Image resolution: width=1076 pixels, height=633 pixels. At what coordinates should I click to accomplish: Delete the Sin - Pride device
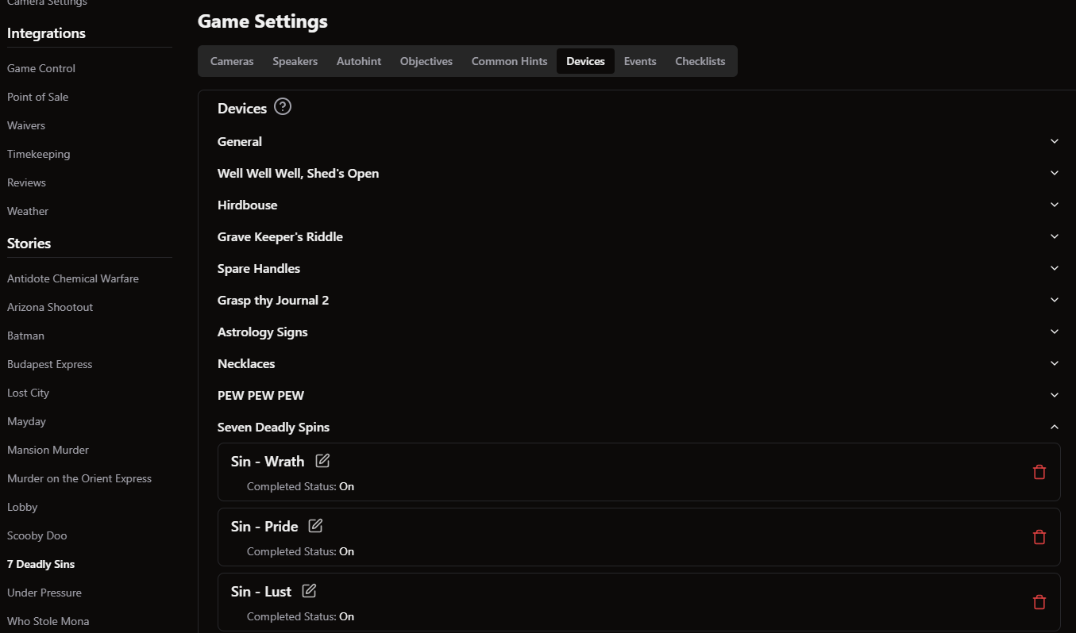pyautogui.click(x=1039, y=537)
